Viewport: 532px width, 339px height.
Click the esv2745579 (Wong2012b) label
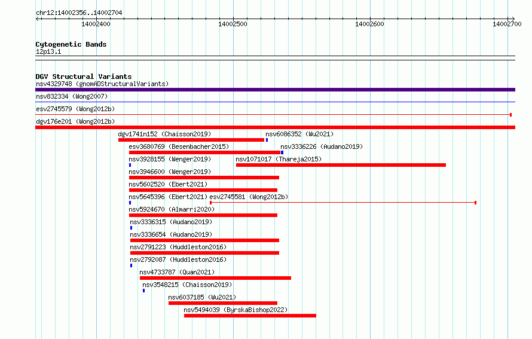click(x=75, y=109)
